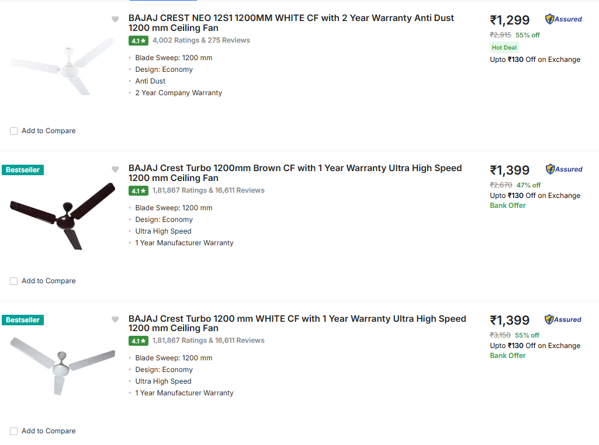The width and height of the screenshot is (599, 445).
Task: Tick Add to Compare for Brown fan
Action: pos(14,281)
